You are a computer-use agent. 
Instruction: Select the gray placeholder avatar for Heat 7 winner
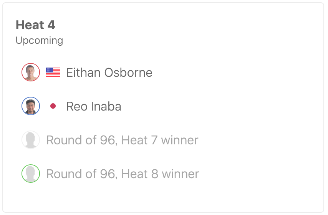point(31,140)
